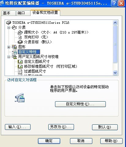Select the 图形 graphics node icon
The height and width of the screenshot is (147, 126).
(14, 47)
